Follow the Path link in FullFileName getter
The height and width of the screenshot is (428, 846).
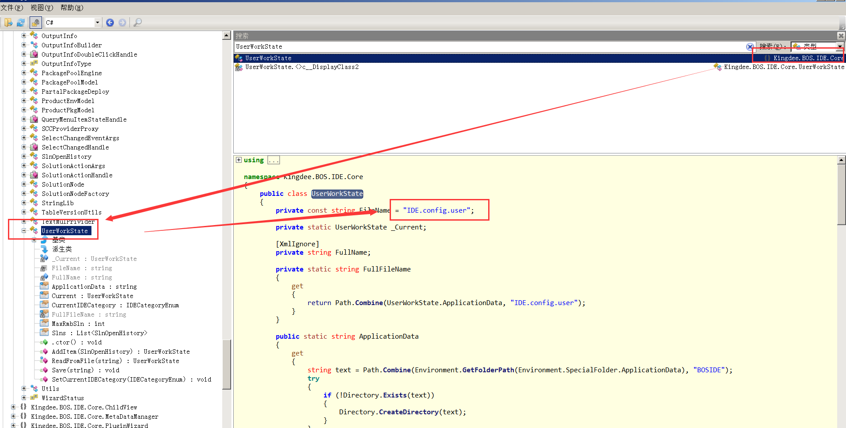click(x=343, y=303)
